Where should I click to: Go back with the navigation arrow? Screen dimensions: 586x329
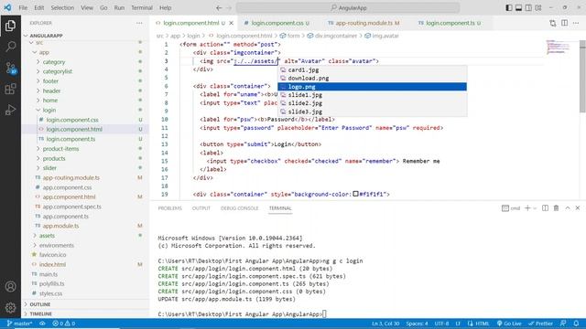[x=219, y=8]
